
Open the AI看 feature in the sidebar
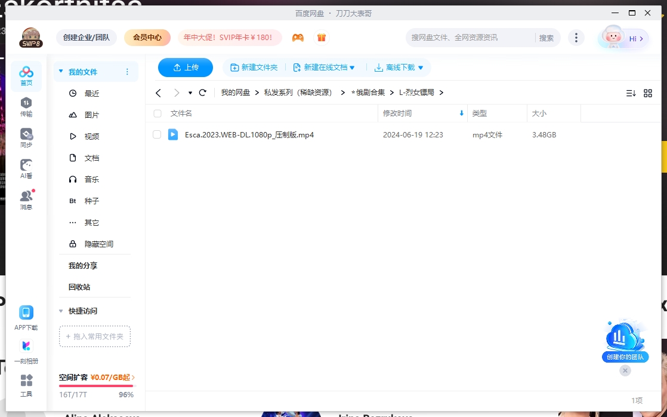click(x=26, y=168)
